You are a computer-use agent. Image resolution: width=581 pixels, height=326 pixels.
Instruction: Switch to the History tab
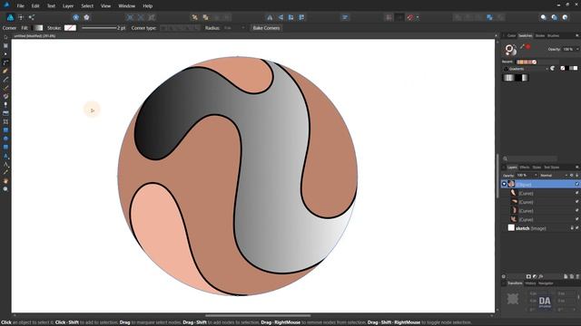[x=530, y=283]
